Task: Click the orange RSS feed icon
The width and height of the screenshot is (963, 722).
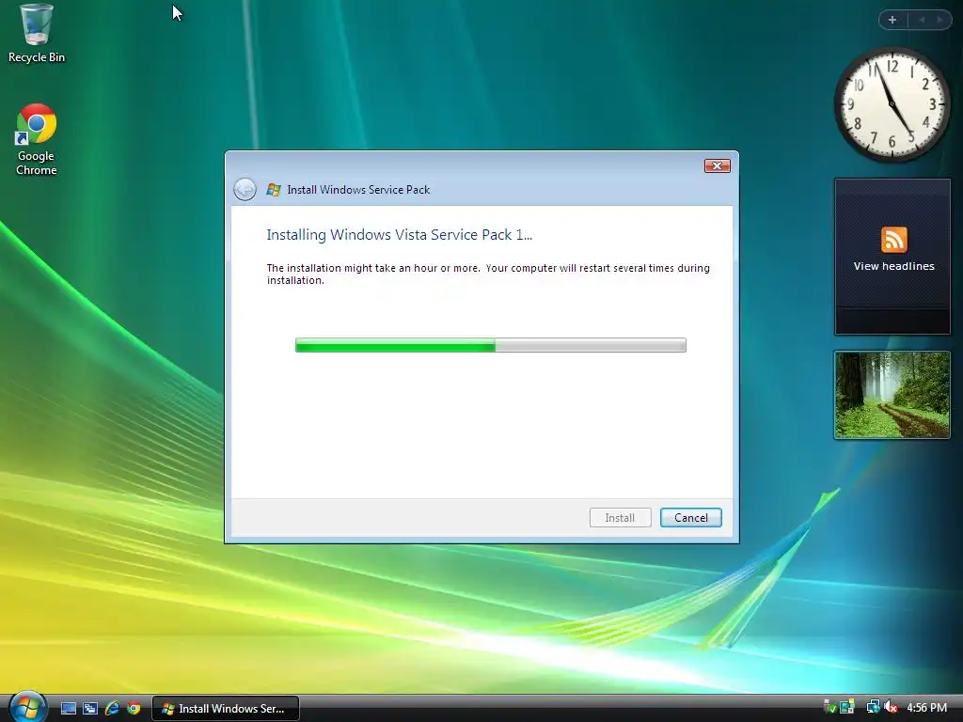Action: click(893, 240)
